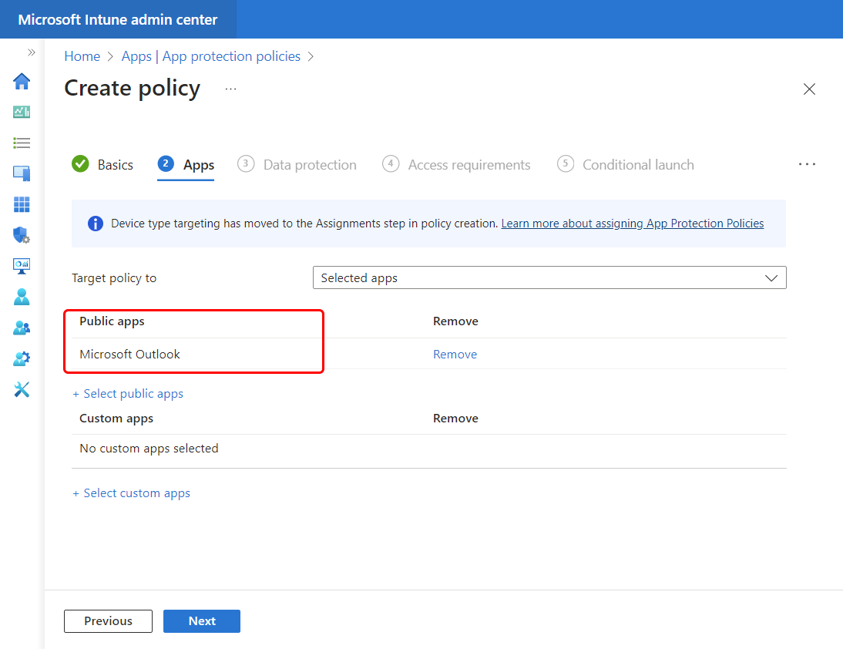Select the Dashboard icon
This screenshot has height=649, width=843.
tap(21, 111)
